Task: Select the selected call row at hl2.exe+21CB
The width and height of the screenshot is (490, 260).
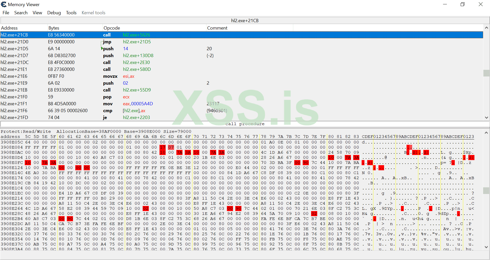Action: coord(242,35)
